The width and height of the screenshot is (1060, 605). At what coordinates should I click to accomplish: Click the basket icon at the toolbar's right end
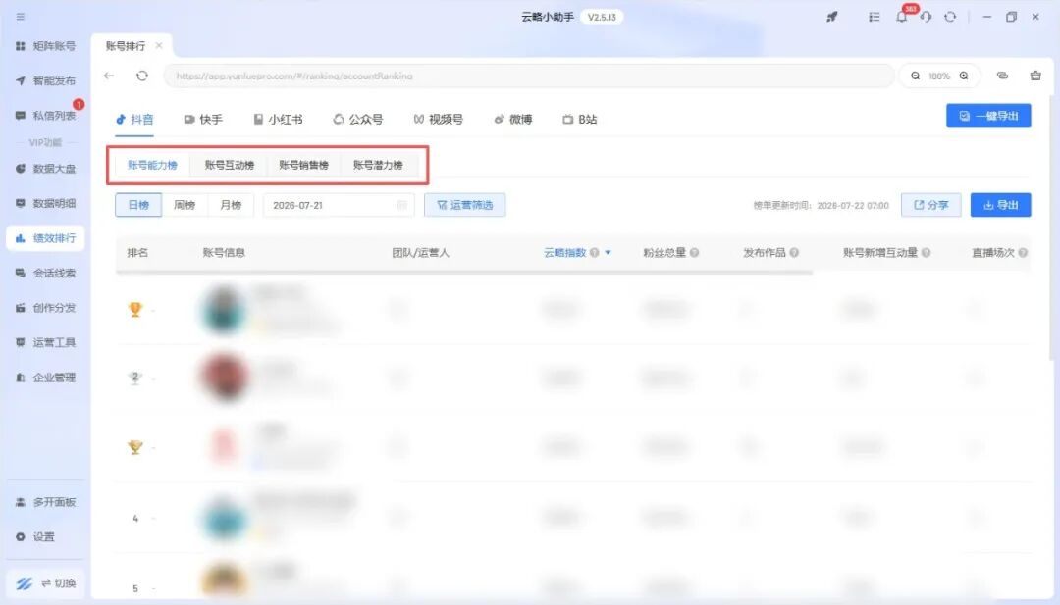point(1035,76)
